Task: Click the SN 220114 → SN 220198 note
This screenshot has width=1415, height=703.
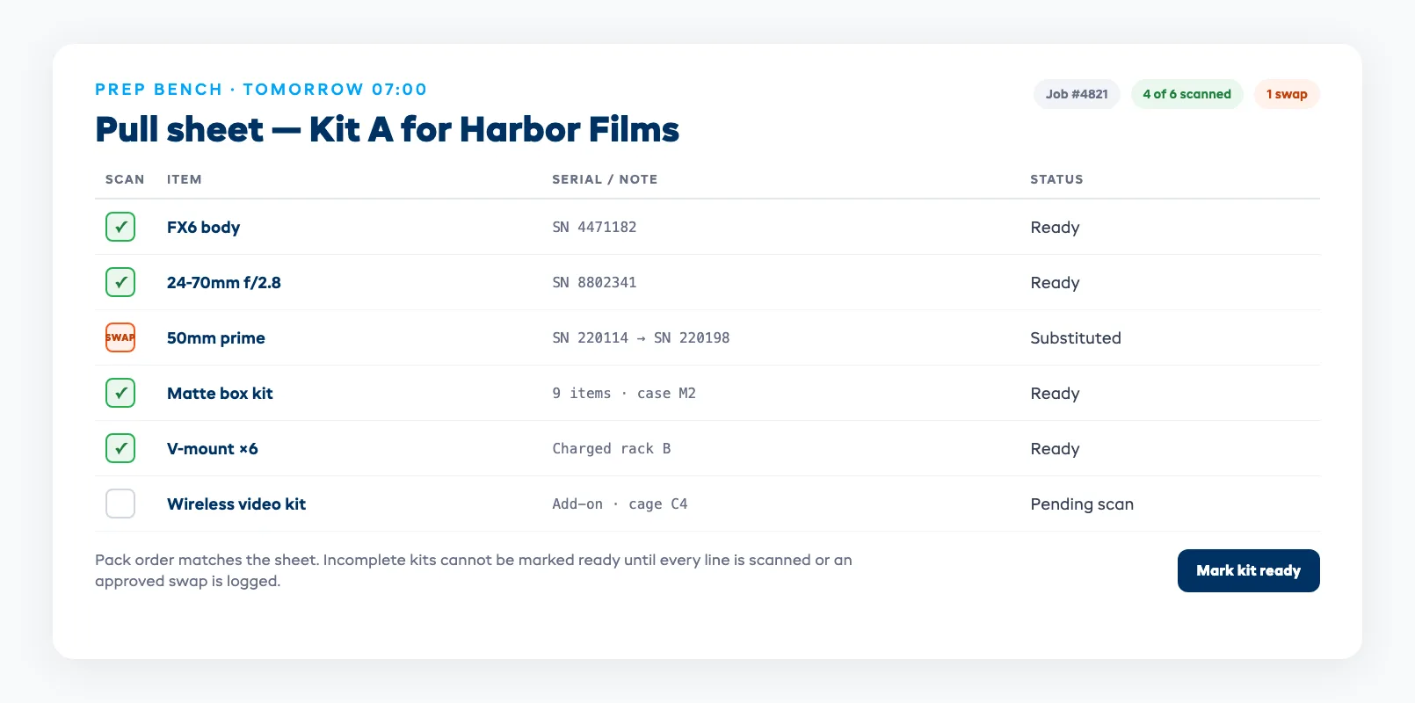Action: click(x=641, y=337)
